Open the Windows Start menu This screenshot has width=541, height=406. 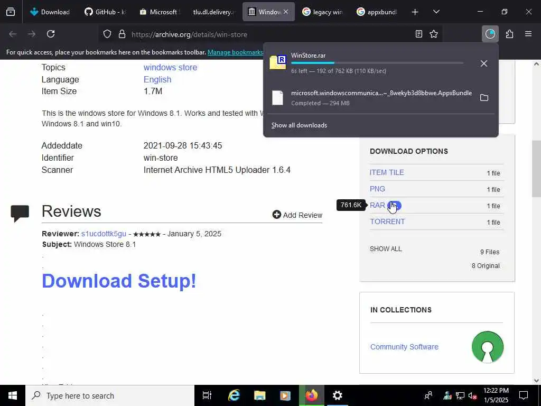coord(13,395)
